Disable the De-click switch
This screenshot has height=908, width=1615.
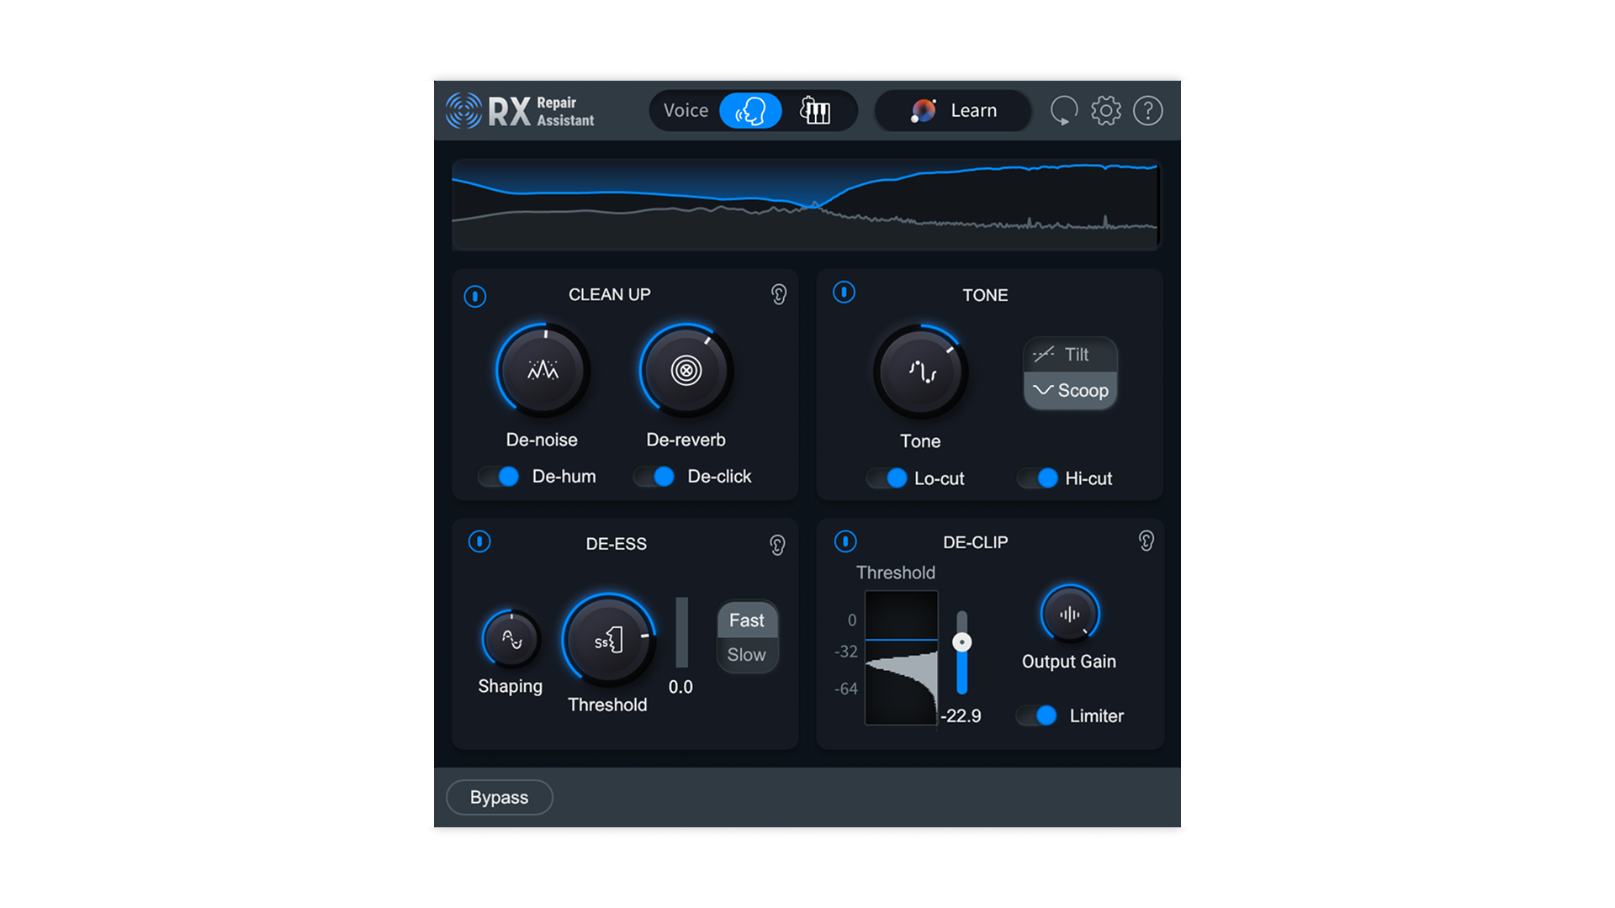[654, 476]
